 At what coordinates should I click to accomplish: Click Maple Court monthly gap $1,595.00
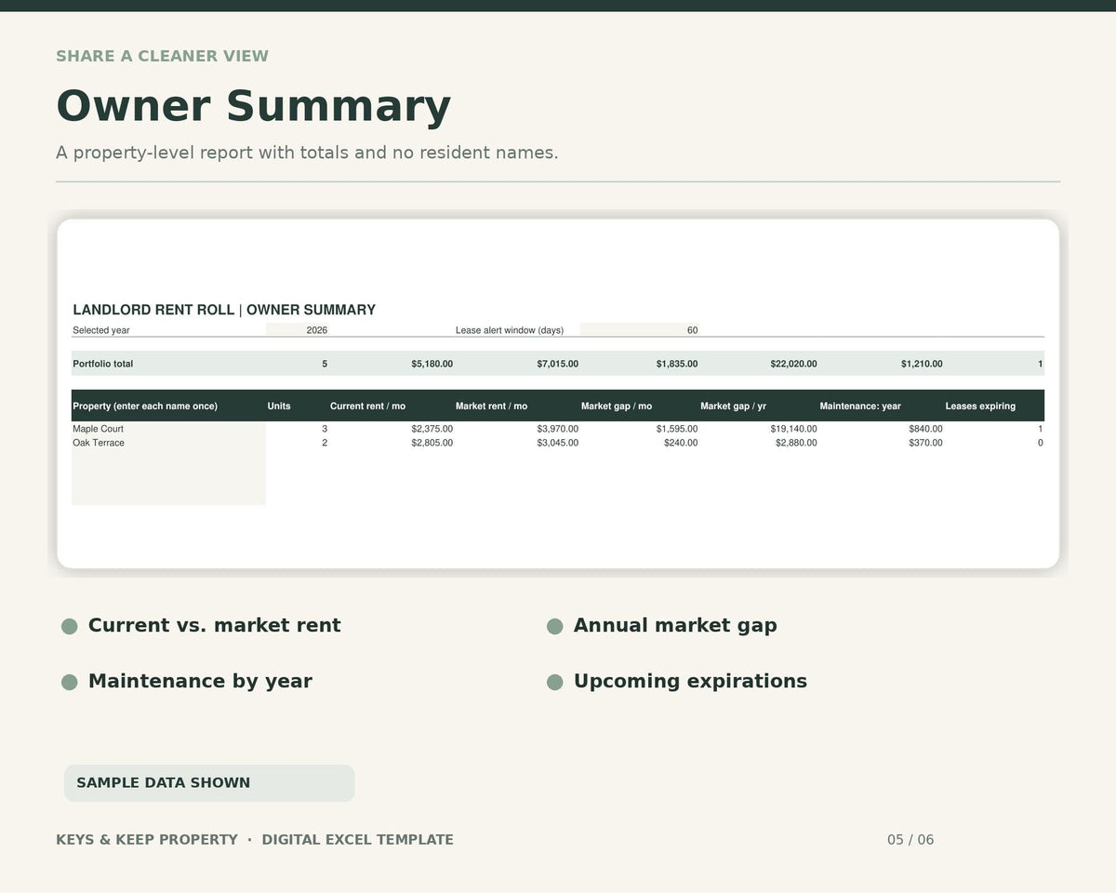coord(677,429)
